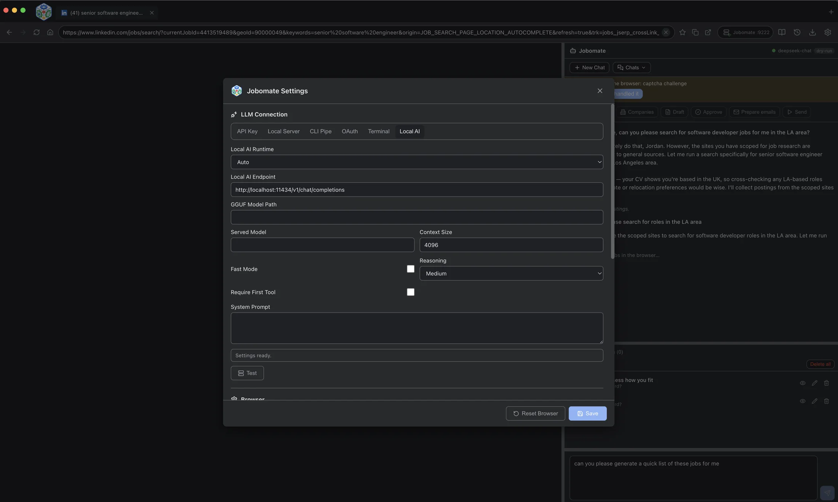This screenshot has height=502, width=838.
Task: Click the Jobomate cube logo beside tabs
Action: [44, 12]
